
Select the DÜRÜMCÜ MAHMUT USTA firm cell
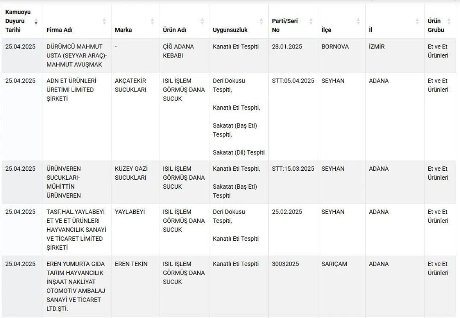(74, 55)
